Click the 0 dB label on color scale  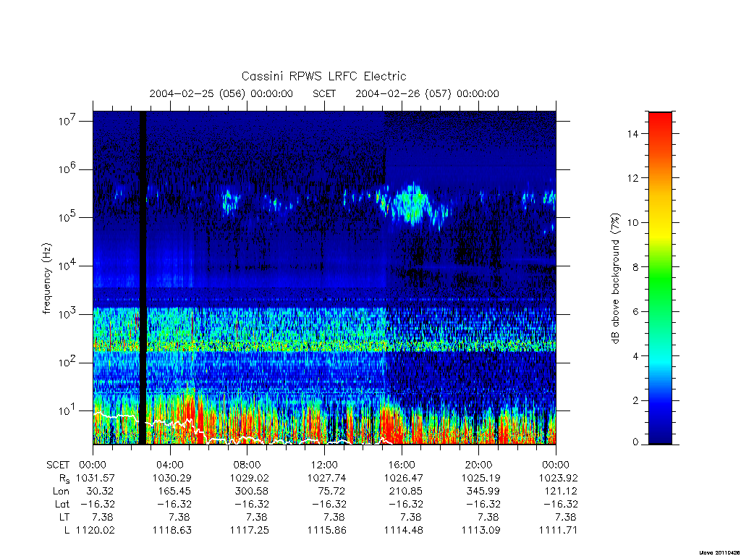click(x=635, y=442)
